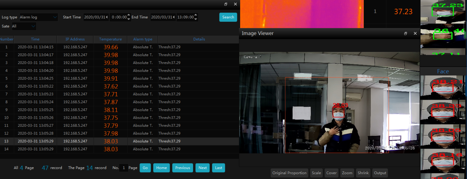Click the End Time hour field 13:09:00

[x=187, y=17]
